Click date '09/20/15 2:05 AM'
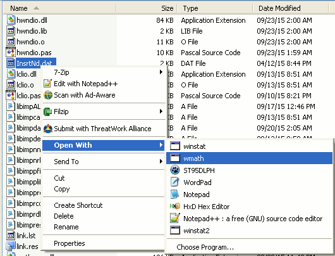Image resolution: width=335 pixels, height=256 pixels. point(284,128)
